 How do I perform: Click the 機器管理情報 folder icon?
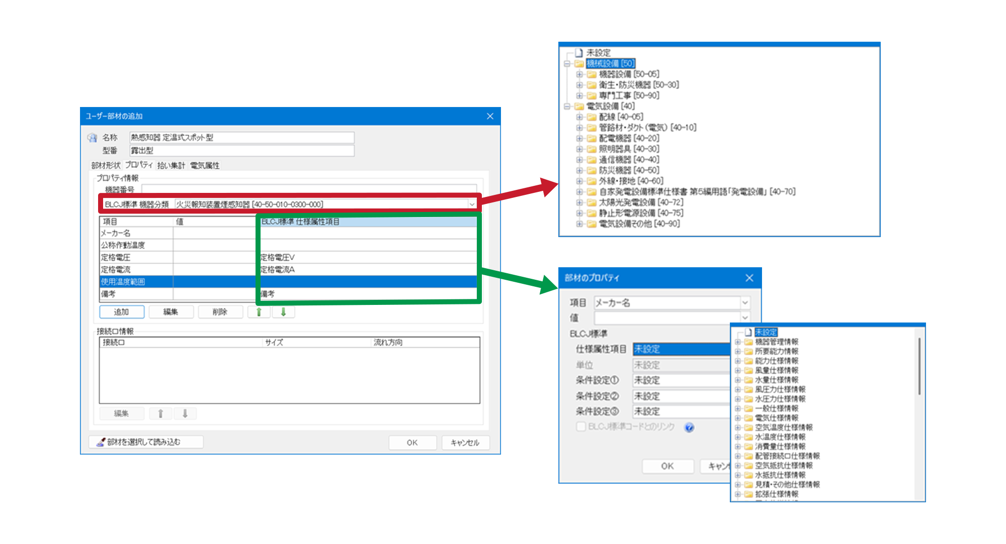(748, 342)
